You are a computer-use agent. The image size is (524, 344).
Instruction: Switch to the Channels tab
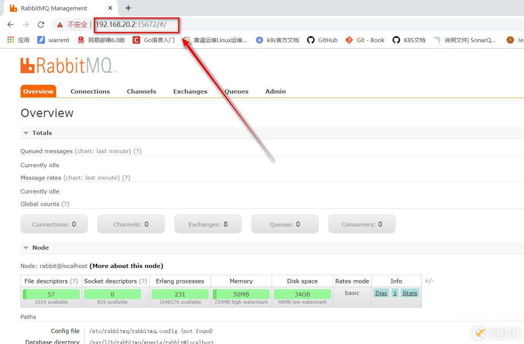[x=141, y=91]
